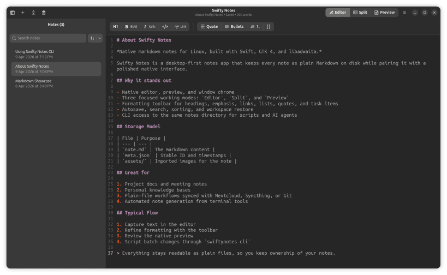
Task: Click the italic tagline 'Native markdown notes' line
Action: [219, 52]
